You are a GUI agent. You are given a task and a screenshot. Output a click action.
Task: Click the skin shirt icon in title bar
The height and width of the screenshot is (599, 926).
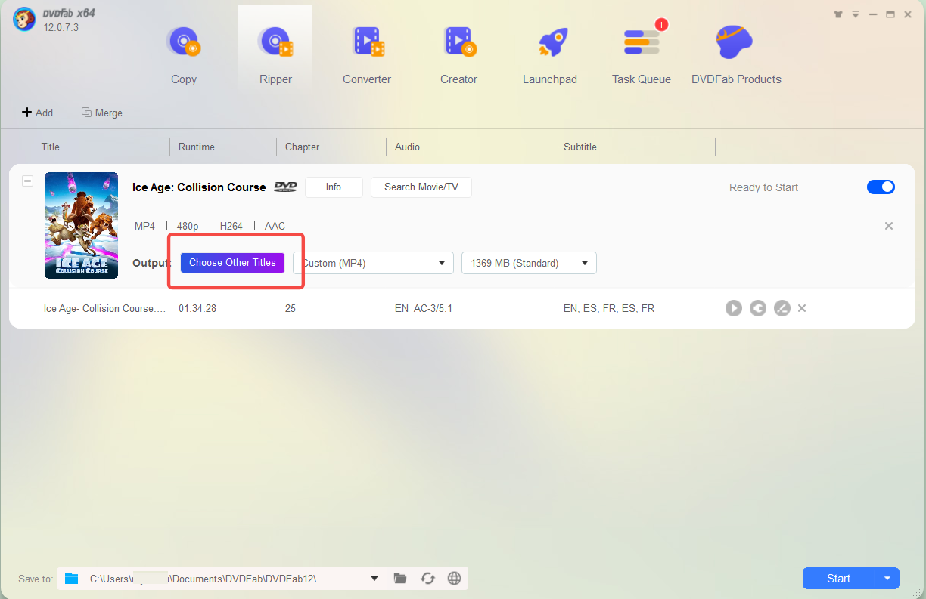pos(838,14)
